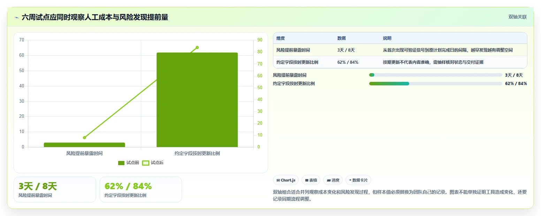The height and width of the screenshot is (216, 541).
Task: Click the right axis value 90
Action: click(x=260, y=40)
